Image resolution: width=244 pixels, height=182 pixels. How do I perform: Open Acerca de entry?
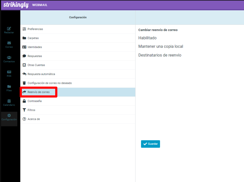tap(78, 119)
